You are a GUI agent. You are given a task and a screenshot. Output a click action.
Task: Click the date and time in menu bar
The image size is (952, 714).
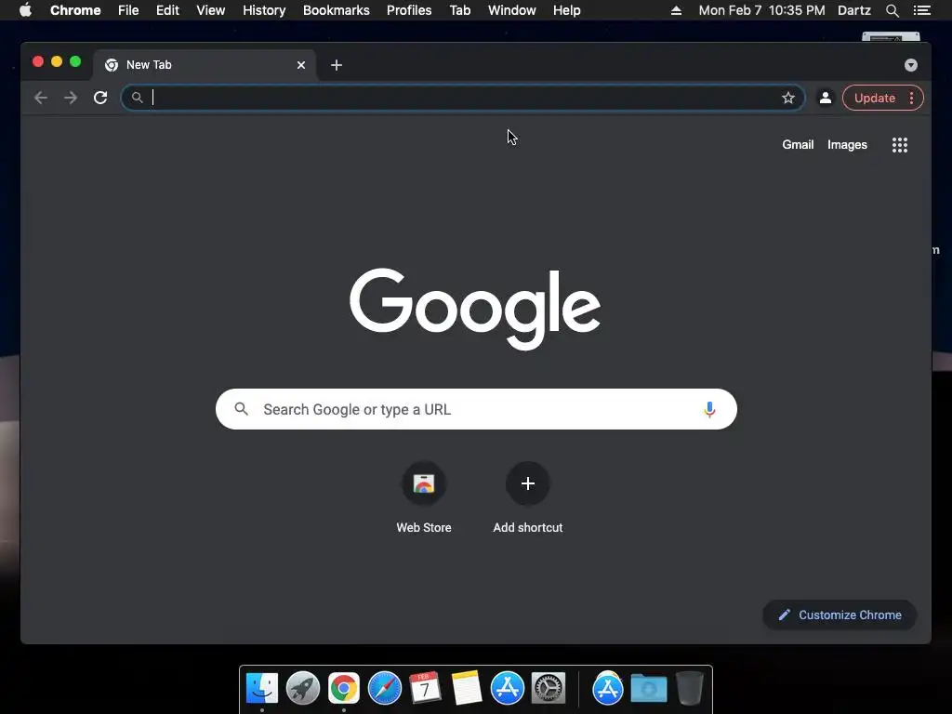(762, 10)
